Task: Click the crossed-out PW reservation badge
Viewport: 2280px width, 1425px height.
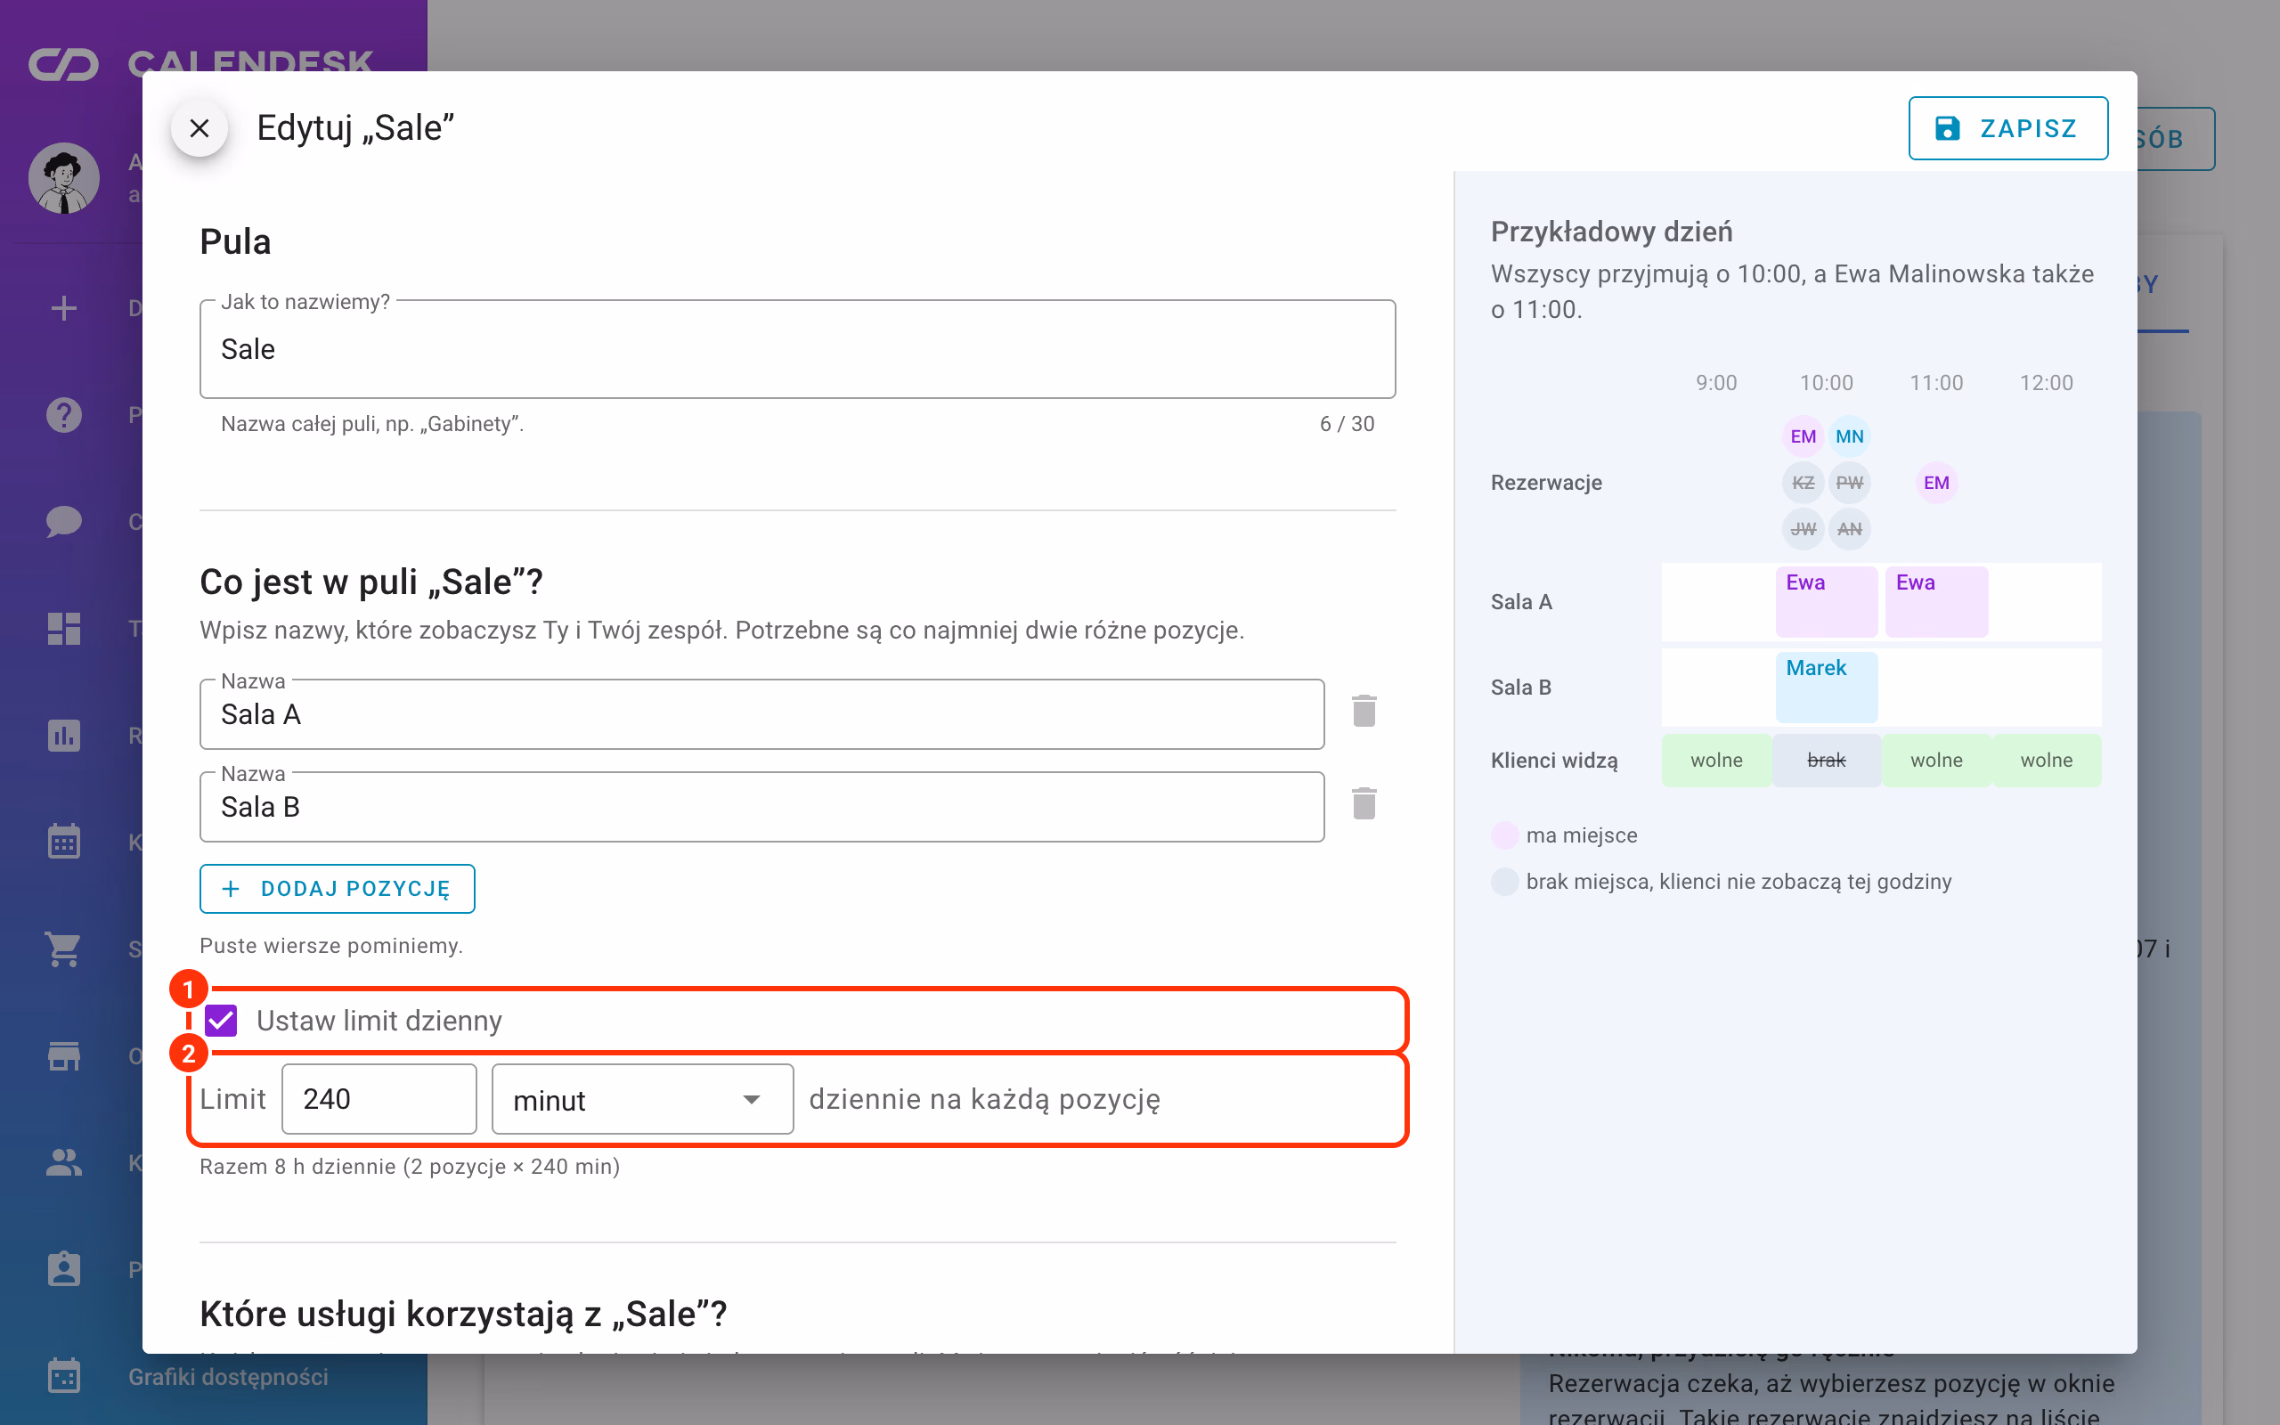Action: pyautogui.click(x=1850, y=483)
